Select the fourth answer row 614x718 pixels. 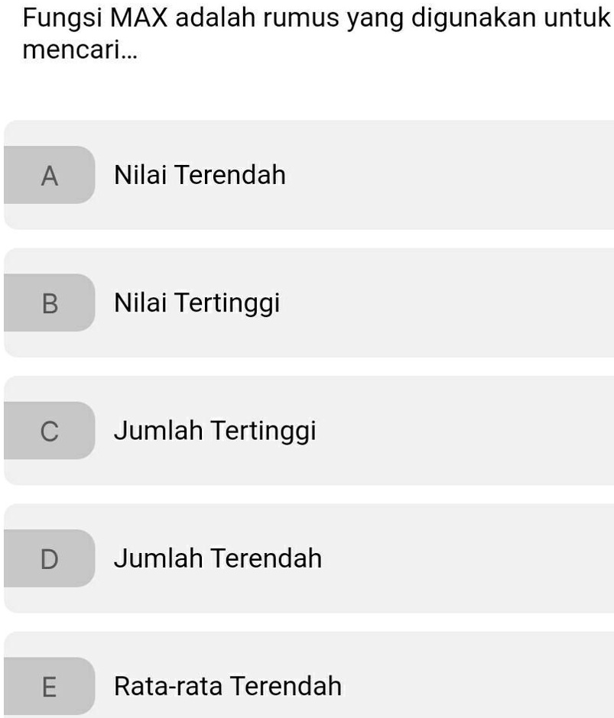coord(306,558)
